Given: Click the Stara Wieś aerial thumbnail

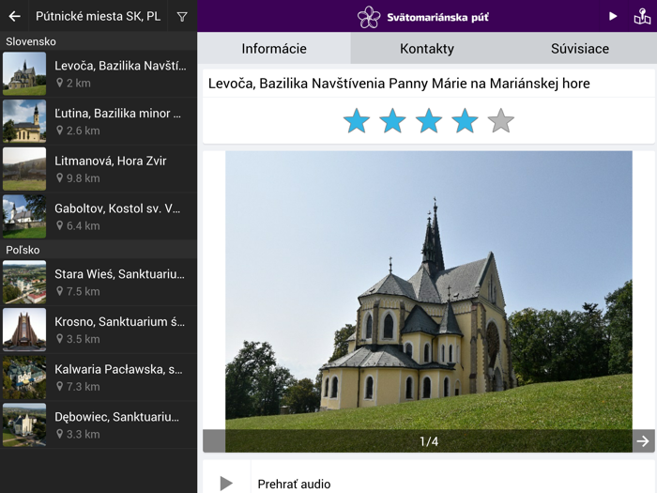Looking at the screenshot, I should pos(24,282).
